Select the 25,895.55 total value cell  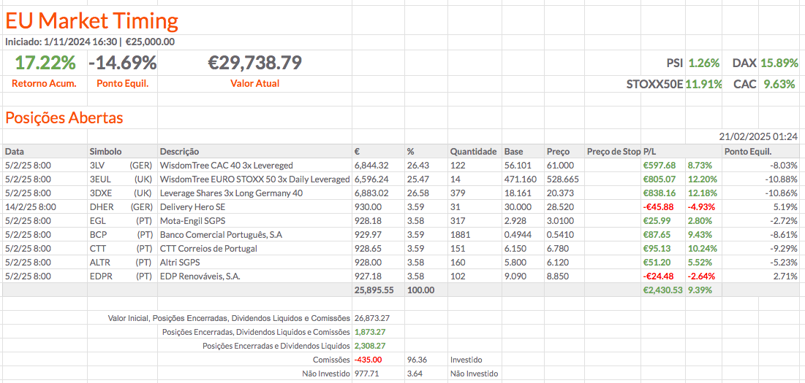pyautogui.click(x=374, y=290)
